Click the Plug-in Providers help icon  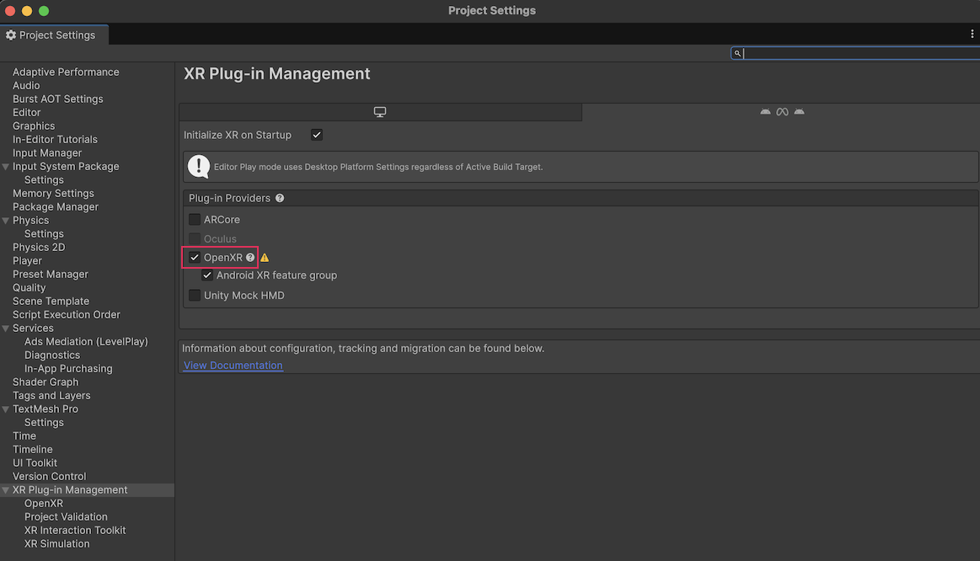[x=280, y=199]
